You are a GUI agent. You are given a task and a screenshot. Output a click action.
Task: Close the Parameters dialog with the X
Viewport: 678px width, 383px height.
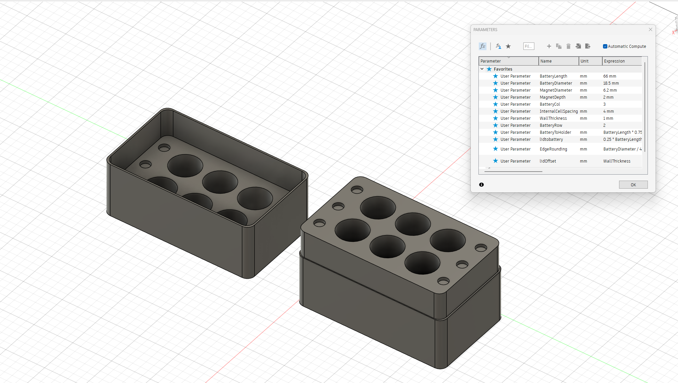coord(650,29)
